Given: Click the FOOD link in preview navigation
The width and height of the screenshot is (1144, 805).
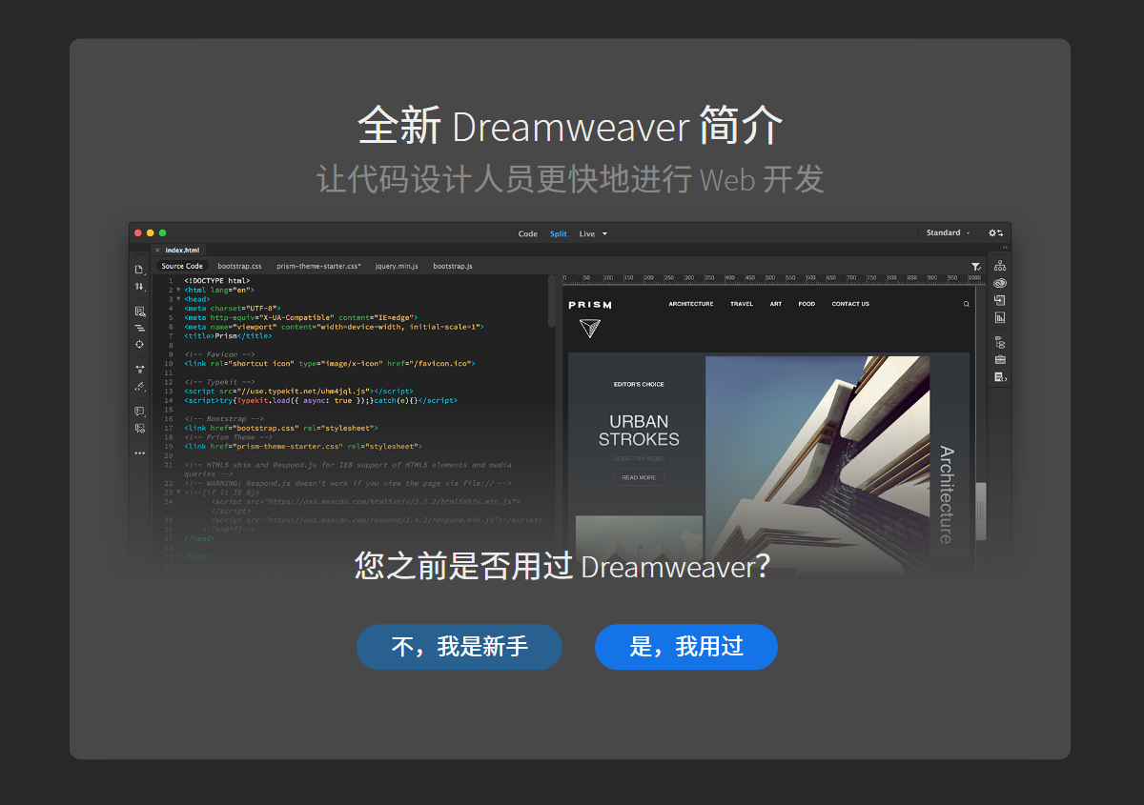Looking at the screenshot, I should click(x=807, y=304).
